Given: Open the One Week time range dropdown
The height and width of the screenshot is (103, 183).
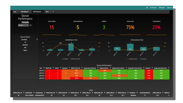Looking at the screenshot, I should click(x=23, y=25).
